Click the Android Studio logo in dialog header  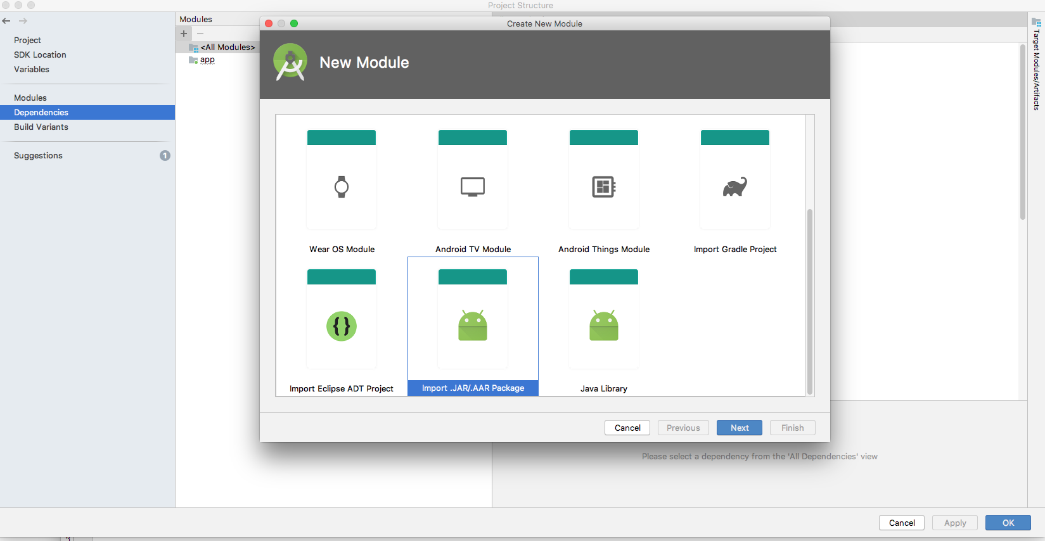pos(290,62)
